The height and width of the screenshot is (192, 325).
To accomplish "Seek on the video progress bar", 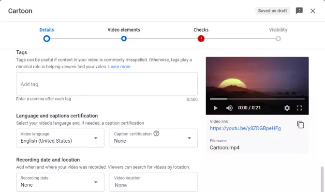I will [x=257, y=99].
